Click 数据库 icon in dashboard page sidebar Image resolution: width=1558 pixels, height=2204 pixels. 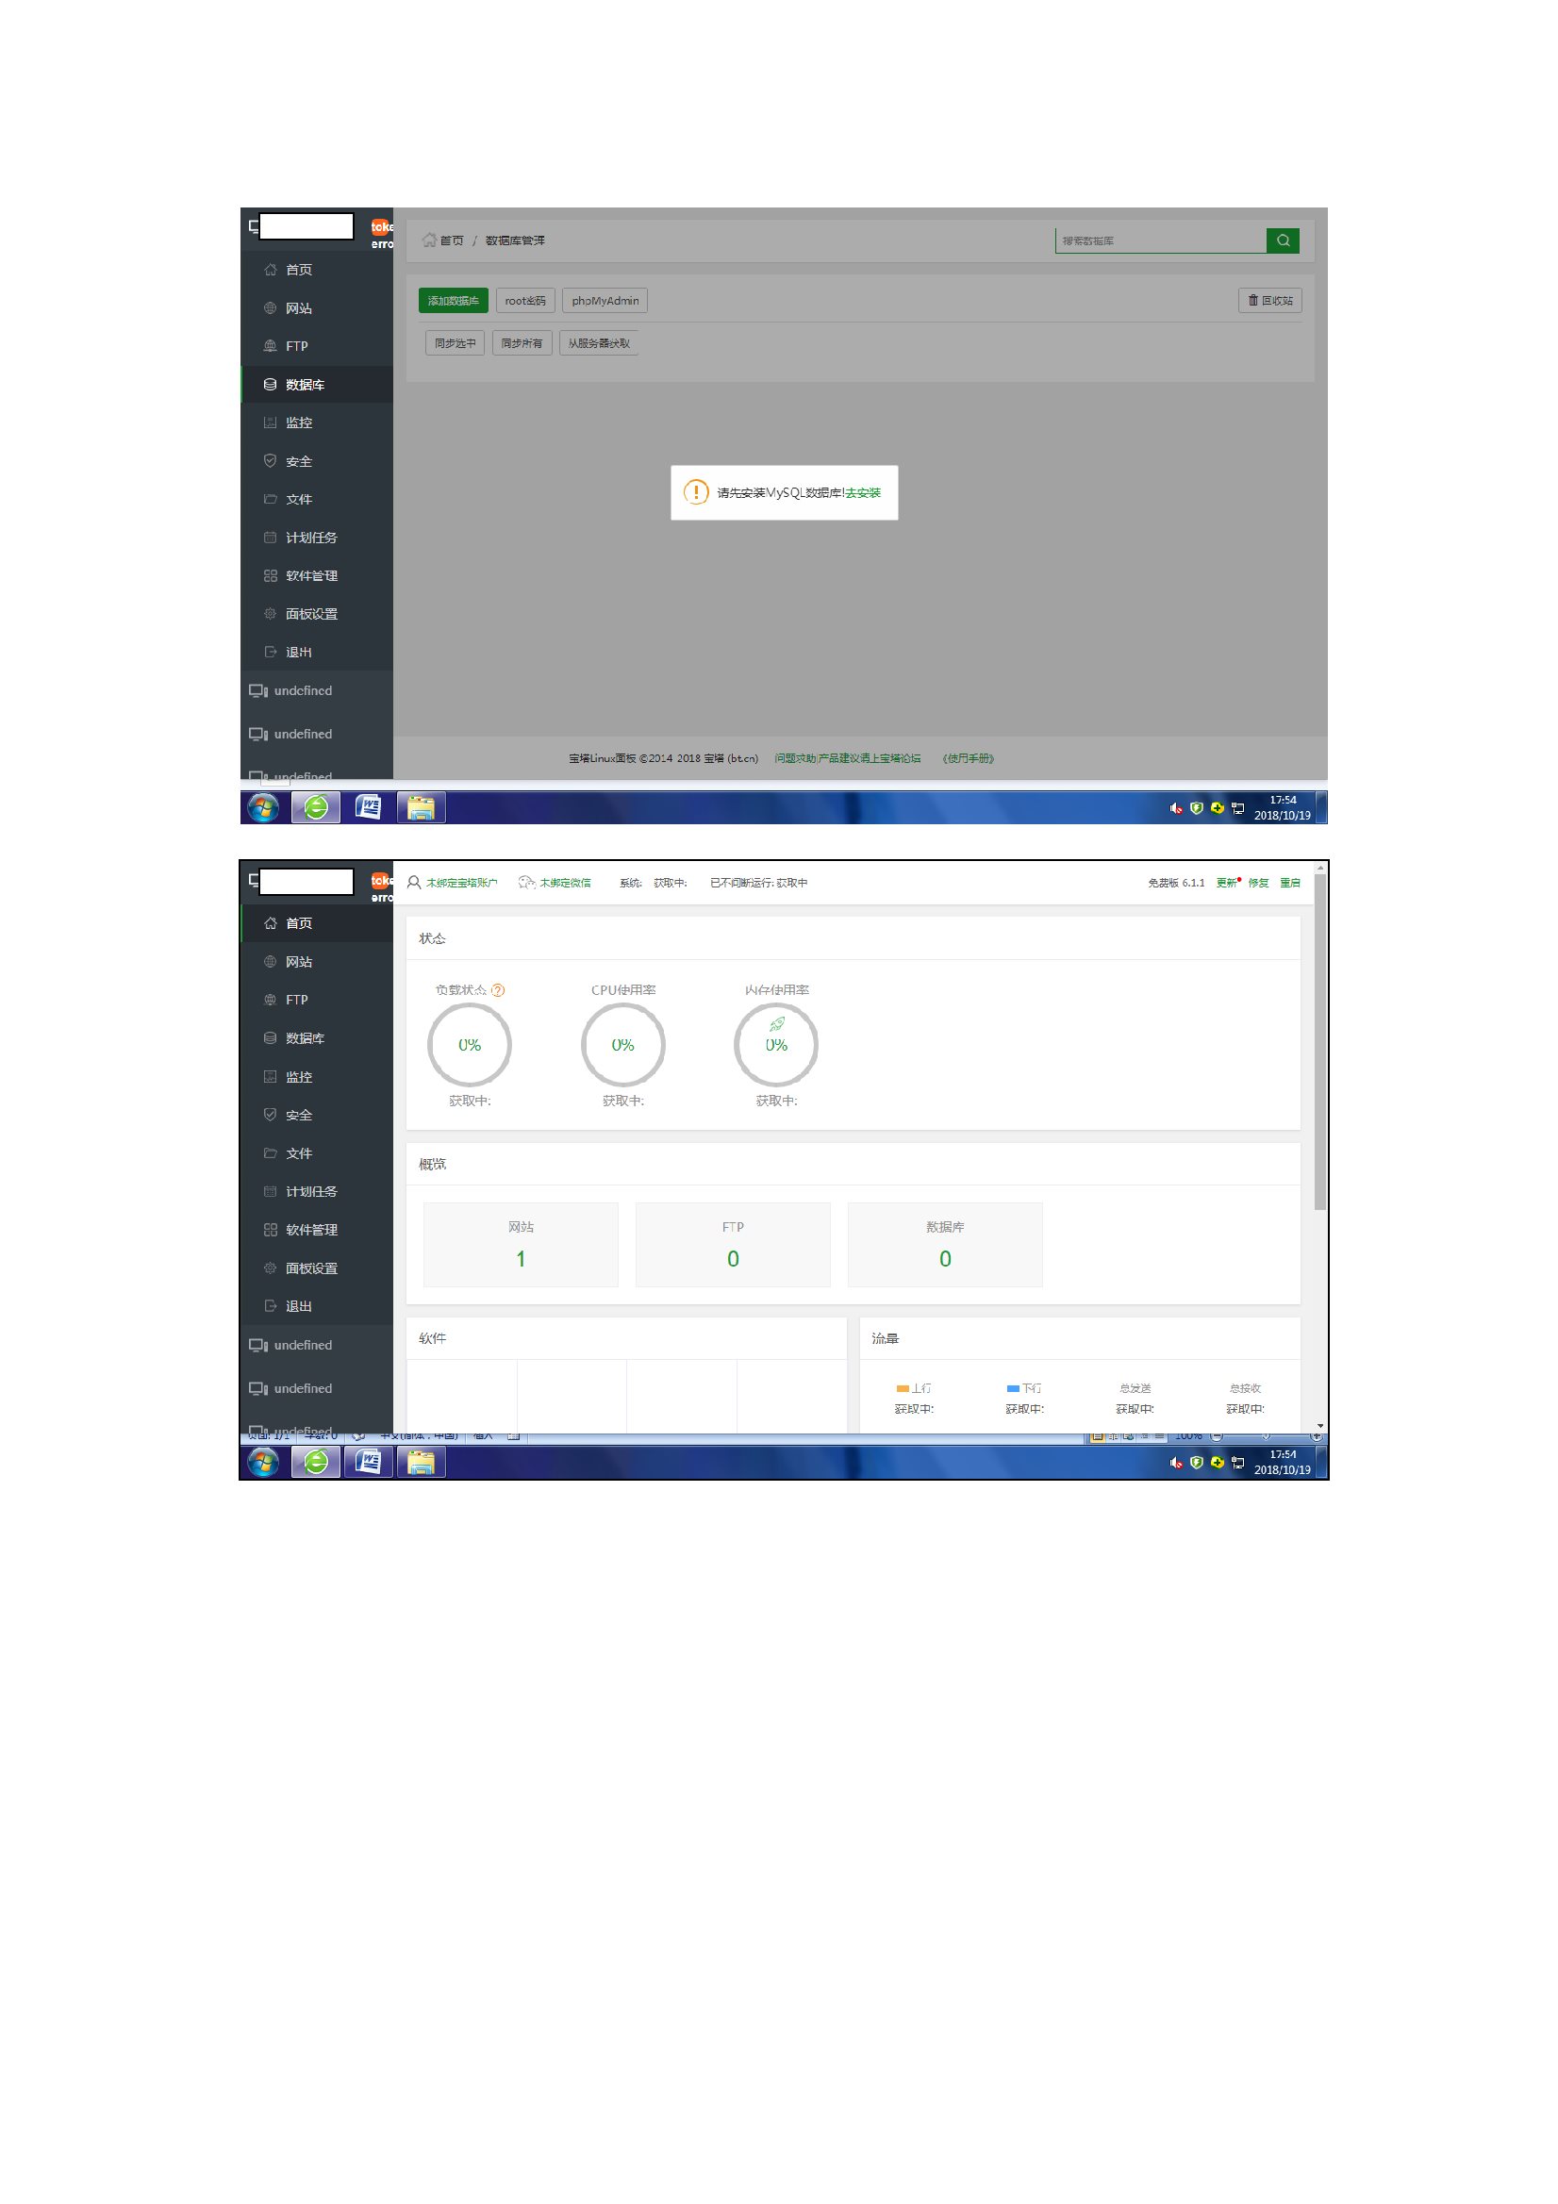pyautogui.click(x=270, y=1037)
